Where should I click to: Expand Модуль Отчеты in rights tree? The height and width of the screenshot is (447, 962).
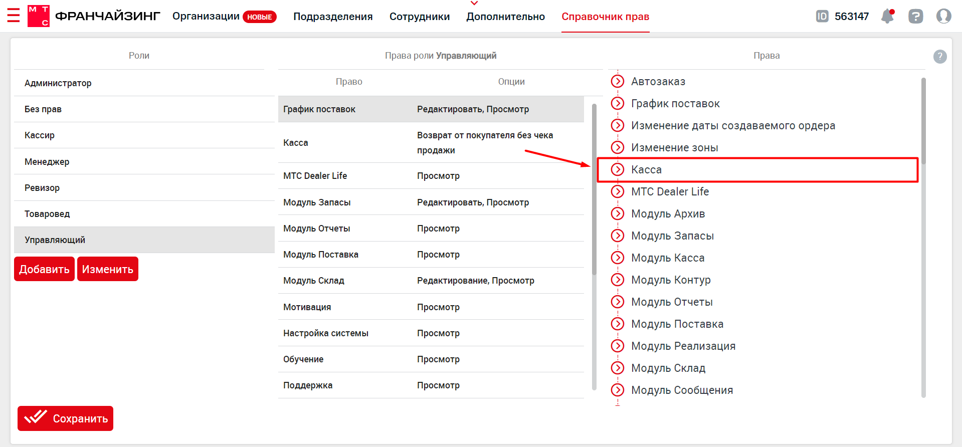[618, 302]
